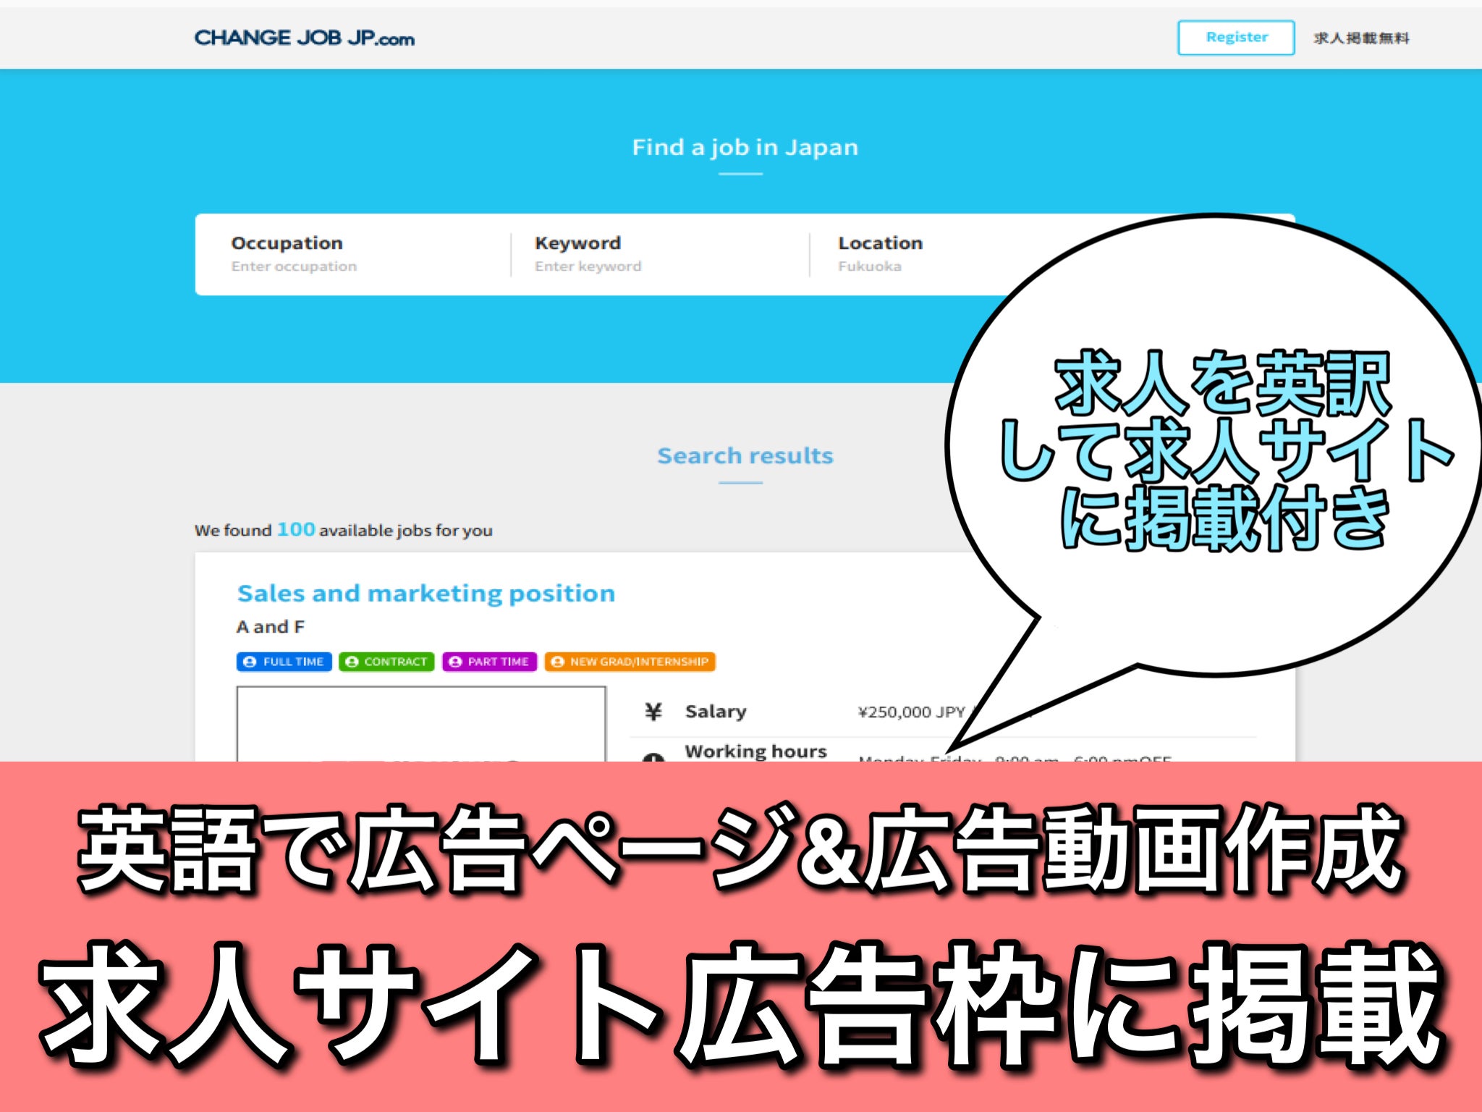Screen dimensions: 1482x1112
Task: Open the Location field showing Fukuoka
Action: (x=870, y=266)
